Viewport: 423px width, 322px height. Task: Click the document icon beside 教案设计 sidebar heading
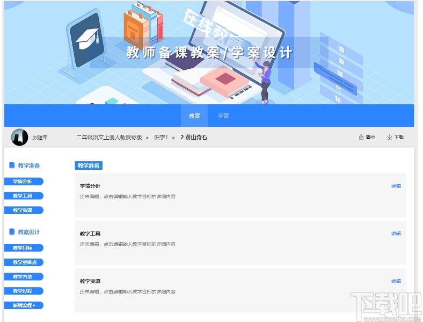(12, 232)
